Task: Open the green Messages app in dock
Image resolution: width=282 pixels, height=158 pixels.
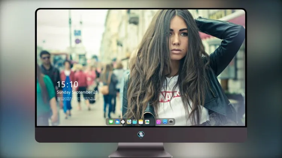Action: [111, 122]
